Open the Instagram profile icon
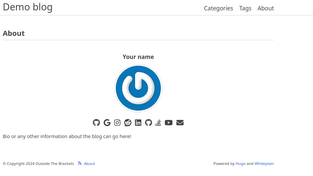Image resolution: width=313 pixels, height=176 pixels. pyautogui.click(x=117, y=123)
